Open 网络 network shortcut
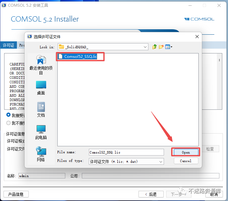This screenshot has width=228, height=201. point(41,154)
